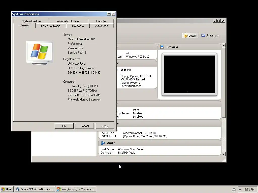Screen dimensions: 258x193
Task: Click the text Microsoft Windows XP
Action: [x=81, y=39]
